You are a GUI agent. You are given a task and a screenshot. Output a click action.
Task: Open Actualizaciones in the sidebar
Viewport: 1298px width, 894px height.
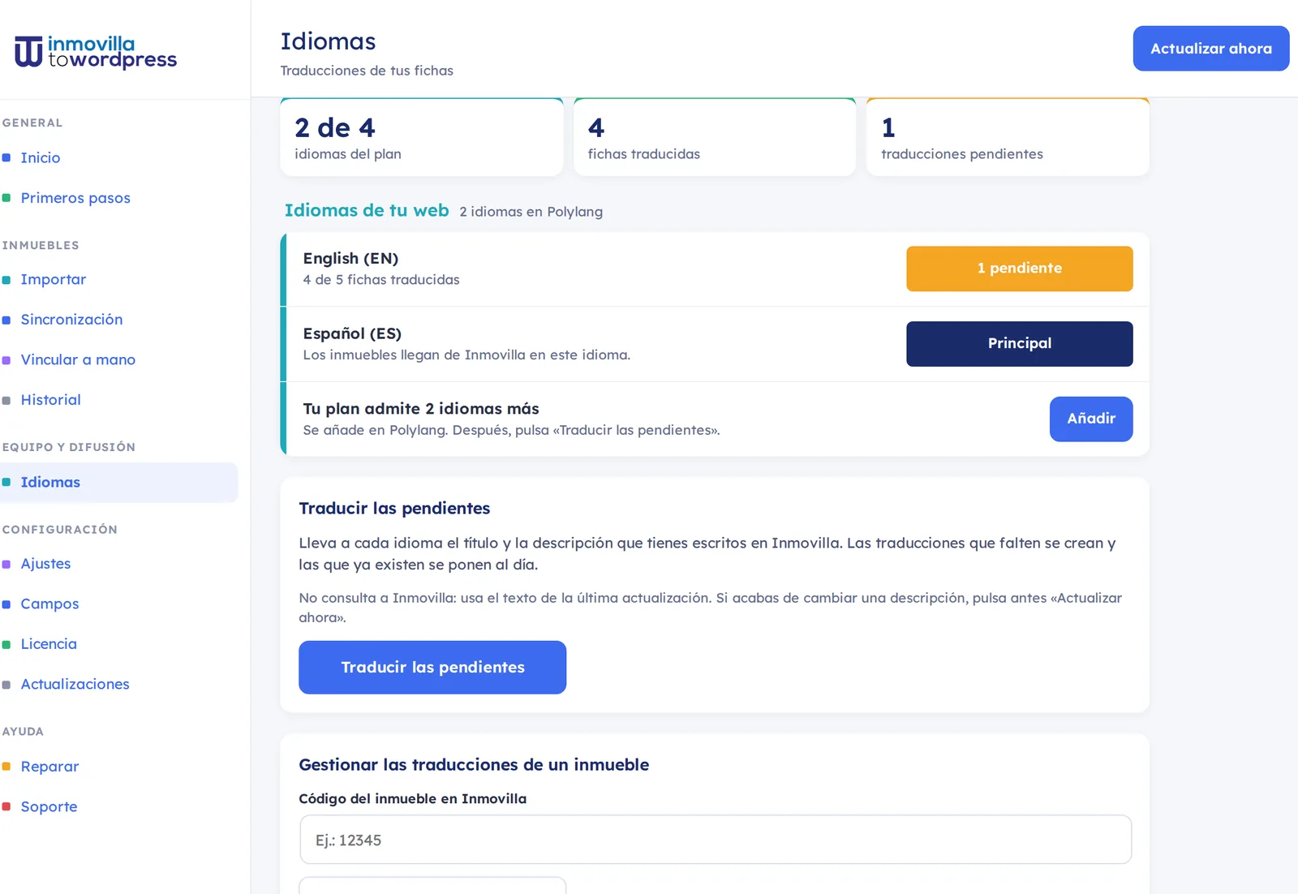click(75, 684)
